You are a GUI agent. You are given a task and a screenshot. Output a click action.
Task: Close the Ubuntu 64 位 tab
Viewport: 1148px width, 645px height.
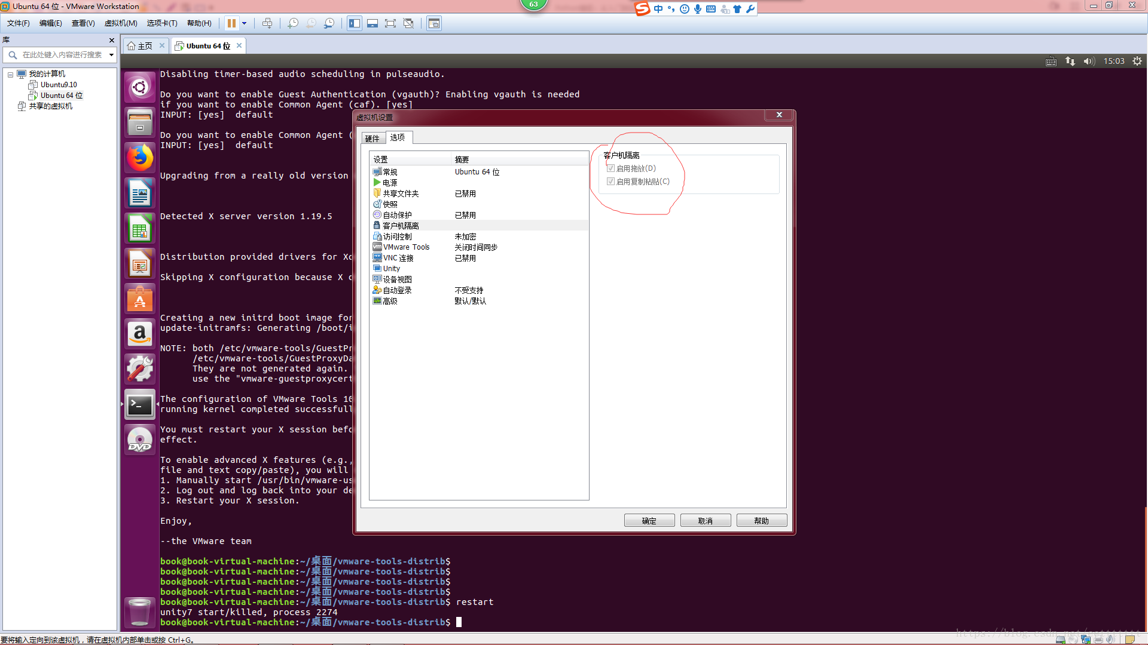click(239, 45)
